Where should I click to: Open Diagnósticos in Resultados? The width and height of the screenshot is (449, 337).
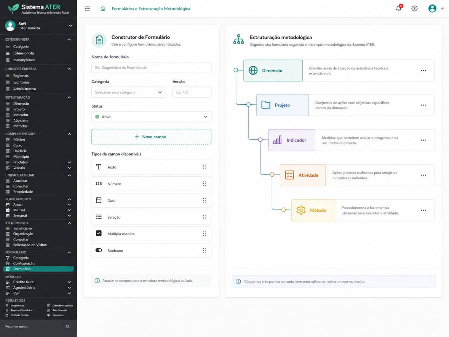18,306
